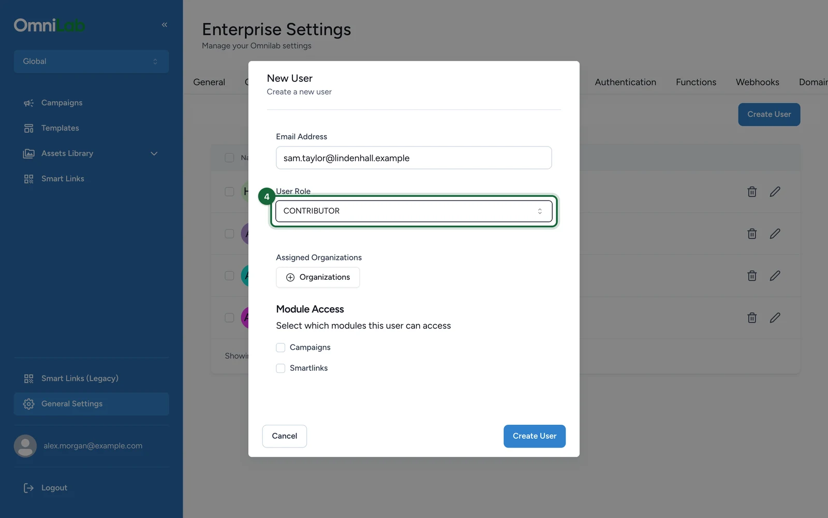828x518 pixels.
Task: Check the last user row's checkbox
Action: (x=229, y=318)
